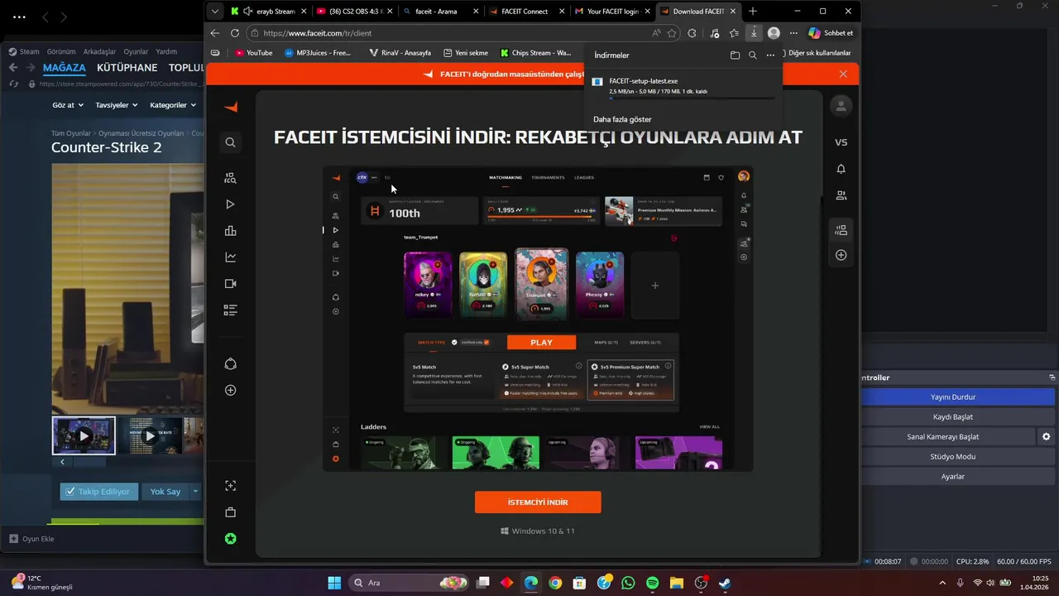Open Ayarlar in OBS
This screenshot has width=1059, height=596.
tap(953, 477)
